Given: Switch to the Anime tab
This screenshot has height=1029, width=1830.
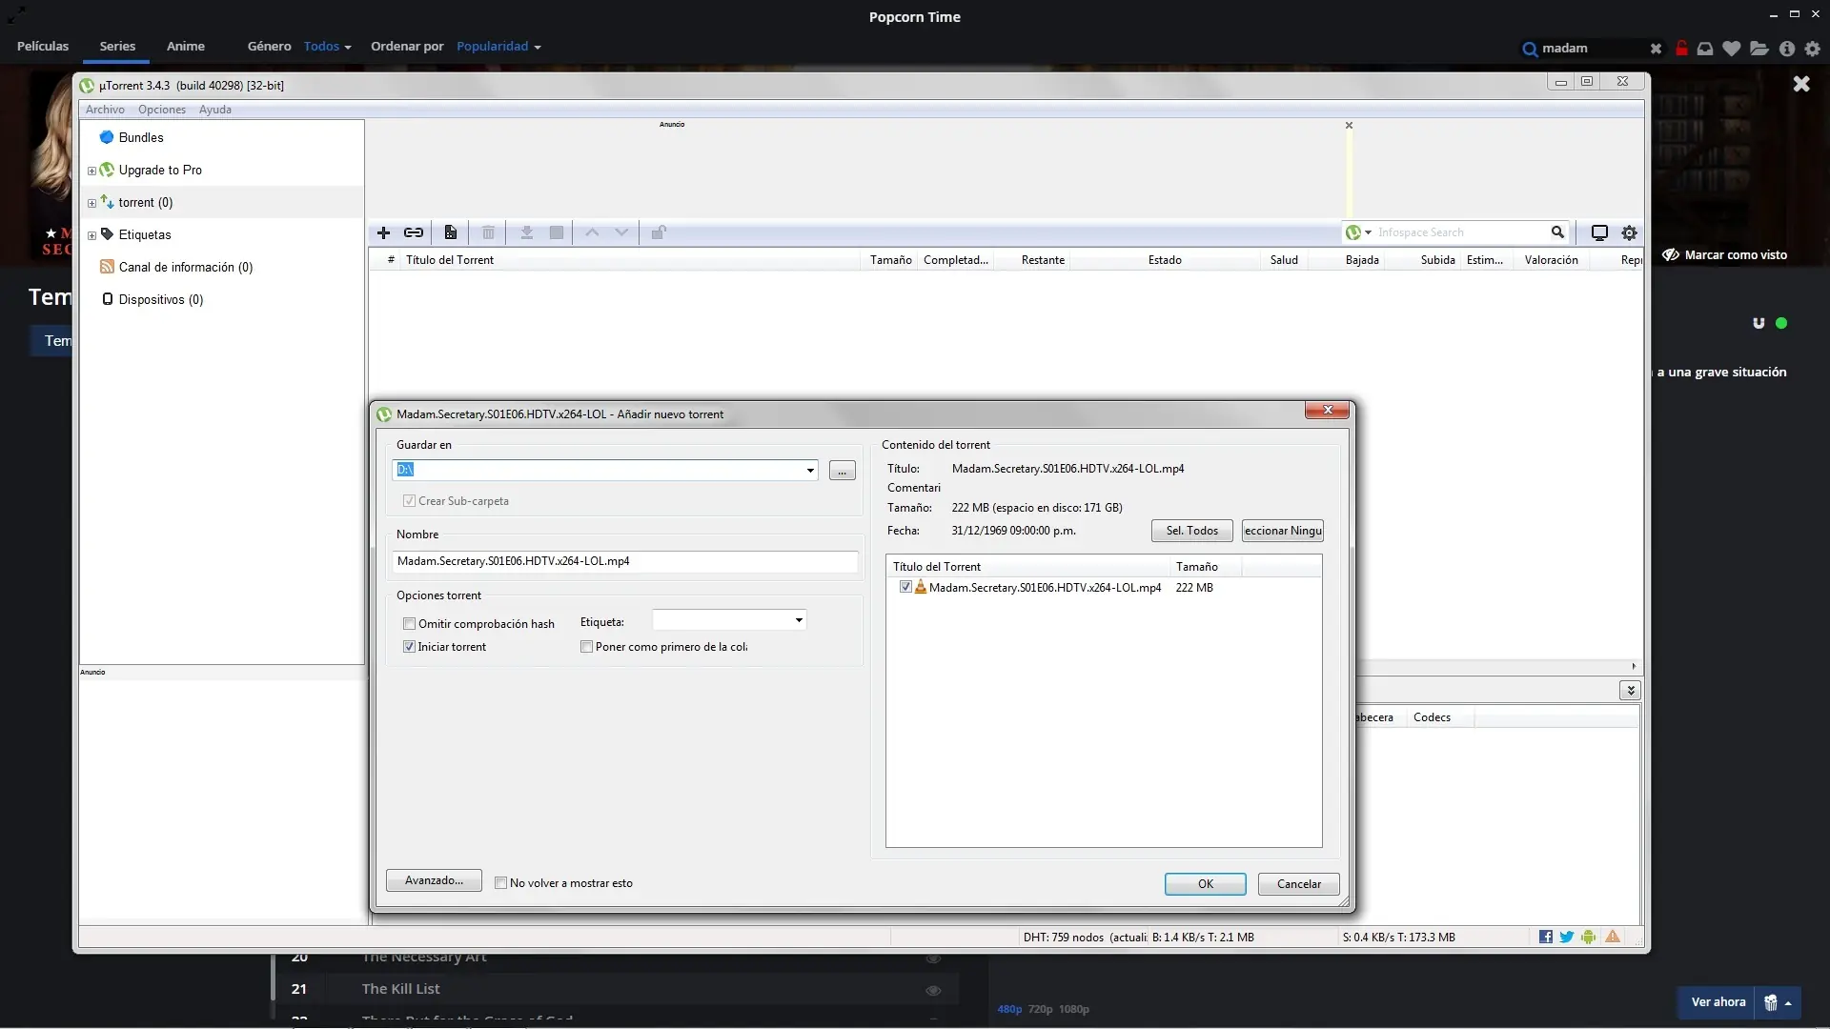Looking at the screenshot, I should [186, 46].
